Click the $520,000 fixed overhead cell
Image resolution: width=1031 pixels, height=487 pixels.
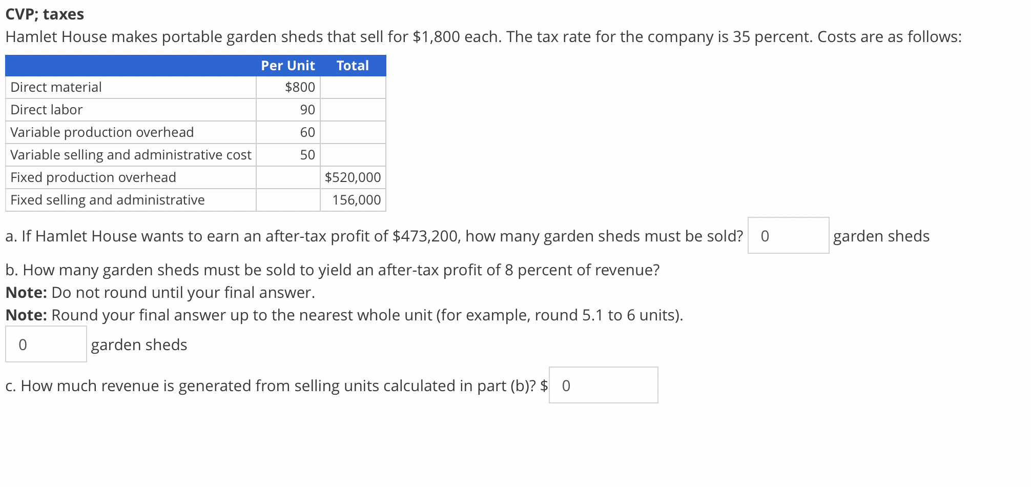(353, 177)
